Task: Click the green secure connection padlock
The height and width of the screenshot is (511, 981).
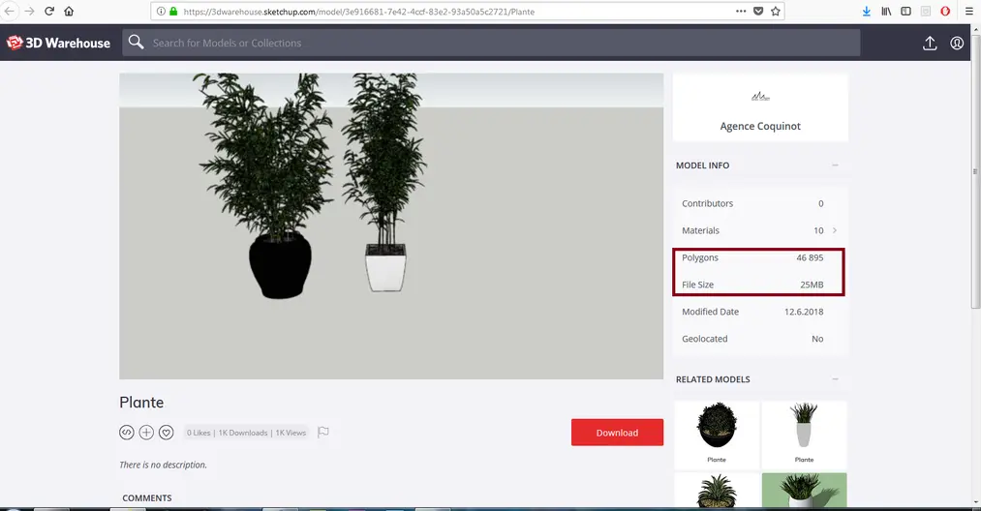Action: pos(173,12)
